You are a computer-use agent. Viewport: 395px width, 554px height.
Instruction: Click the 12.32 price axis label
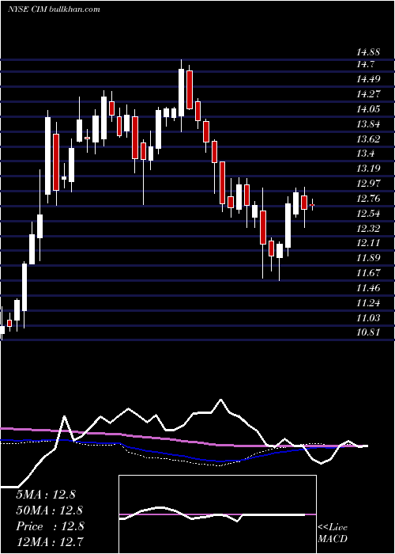(368, 228)
